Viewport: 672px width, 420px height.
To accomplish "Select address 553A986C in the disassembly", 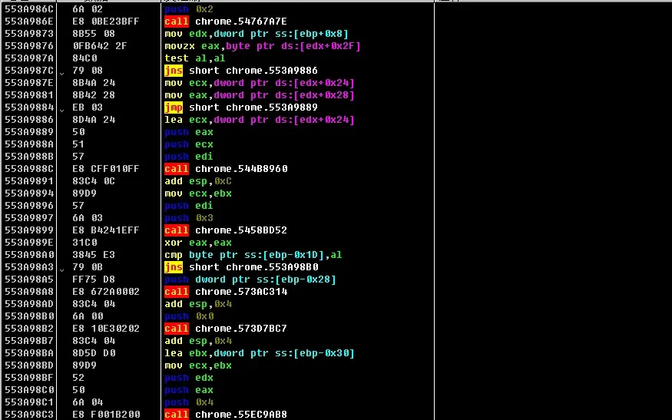I will [29, 9].
